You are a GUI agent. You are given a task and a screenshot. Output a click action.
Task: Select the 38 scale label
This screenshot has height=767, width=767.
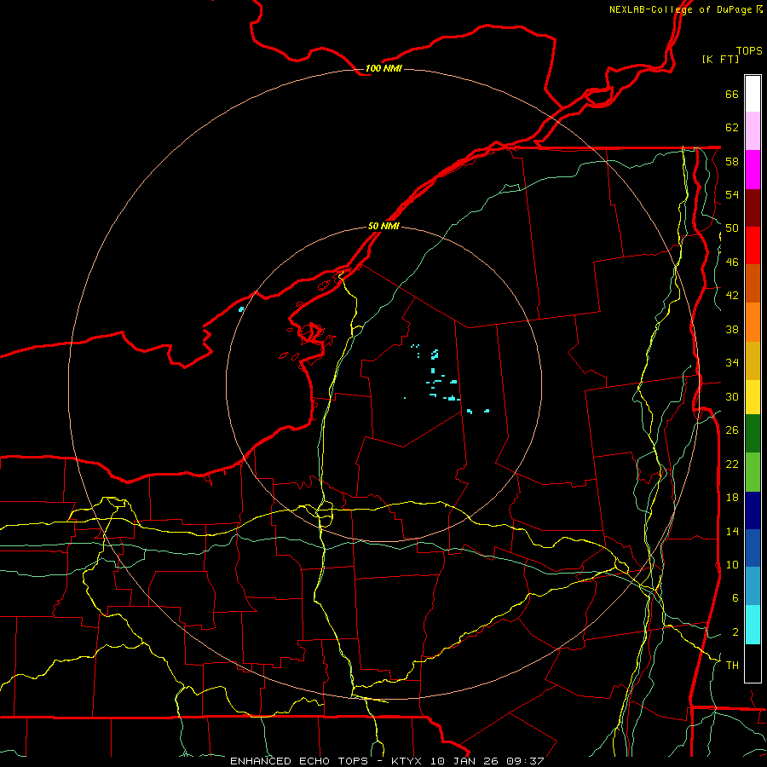coord(732,329)
